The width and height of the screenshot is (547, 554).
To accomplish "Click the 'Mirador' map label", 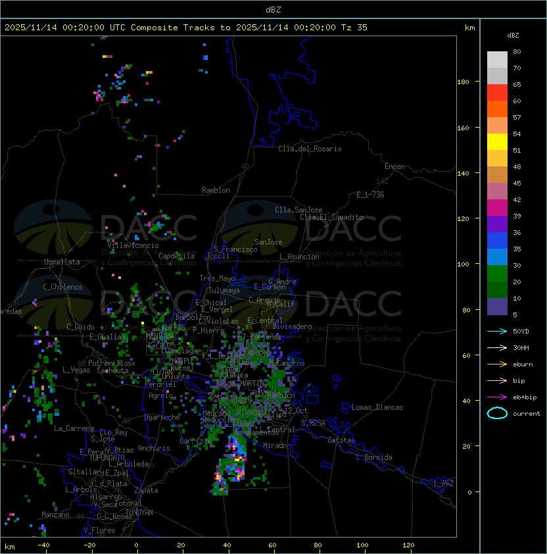I will click(277, 445).
